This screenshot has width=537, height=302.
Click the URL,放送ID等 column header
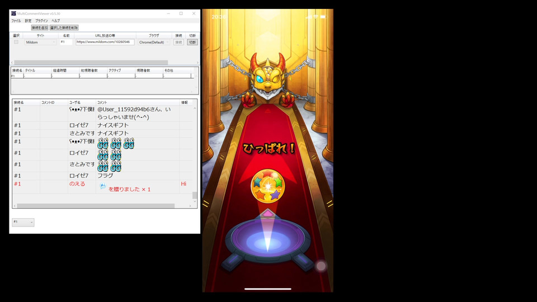pyautogui.click(x=105, y=36)
